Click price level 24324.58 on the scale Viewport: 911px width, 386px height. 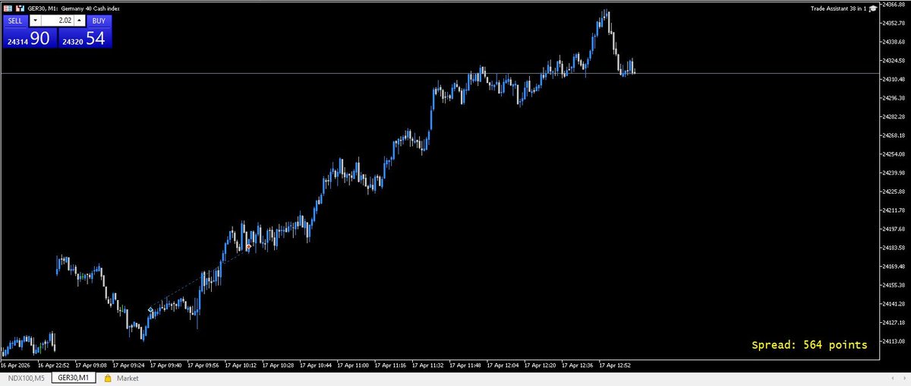tap(894, 60)
